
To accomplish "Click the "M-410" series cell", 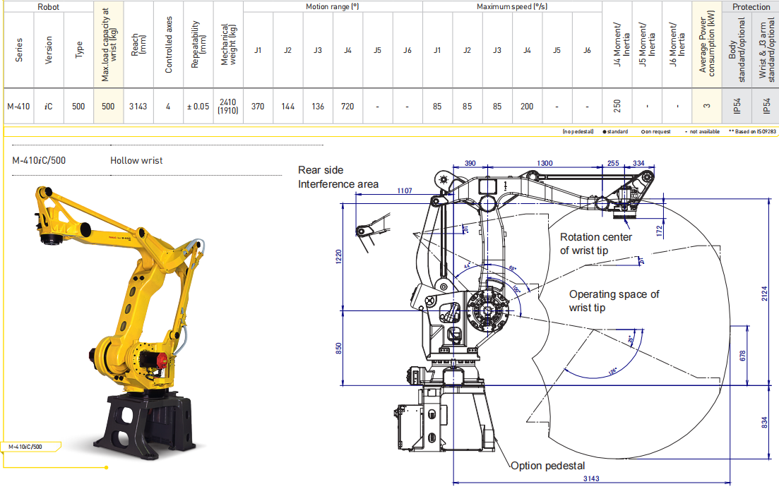I will click(18, 107).
